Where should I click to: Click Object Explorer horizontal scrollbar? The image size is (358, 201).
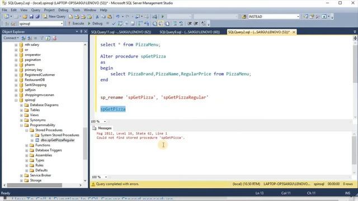34,185
